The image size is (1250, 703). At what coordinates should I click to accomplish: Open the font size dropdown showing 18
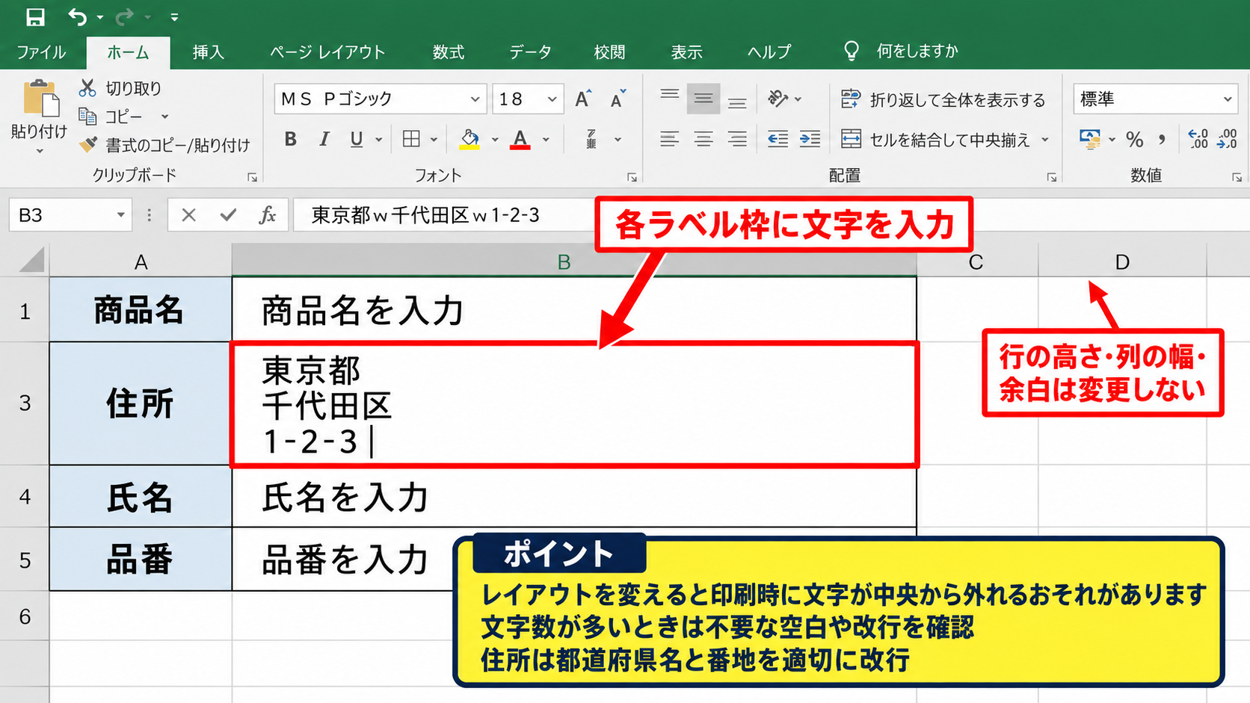coord(552,99)
